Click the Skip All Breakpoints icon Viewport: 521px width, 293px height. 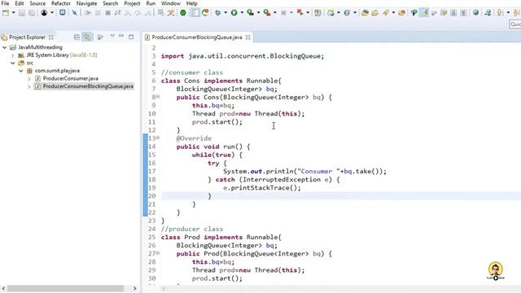(x=75, y=13)
